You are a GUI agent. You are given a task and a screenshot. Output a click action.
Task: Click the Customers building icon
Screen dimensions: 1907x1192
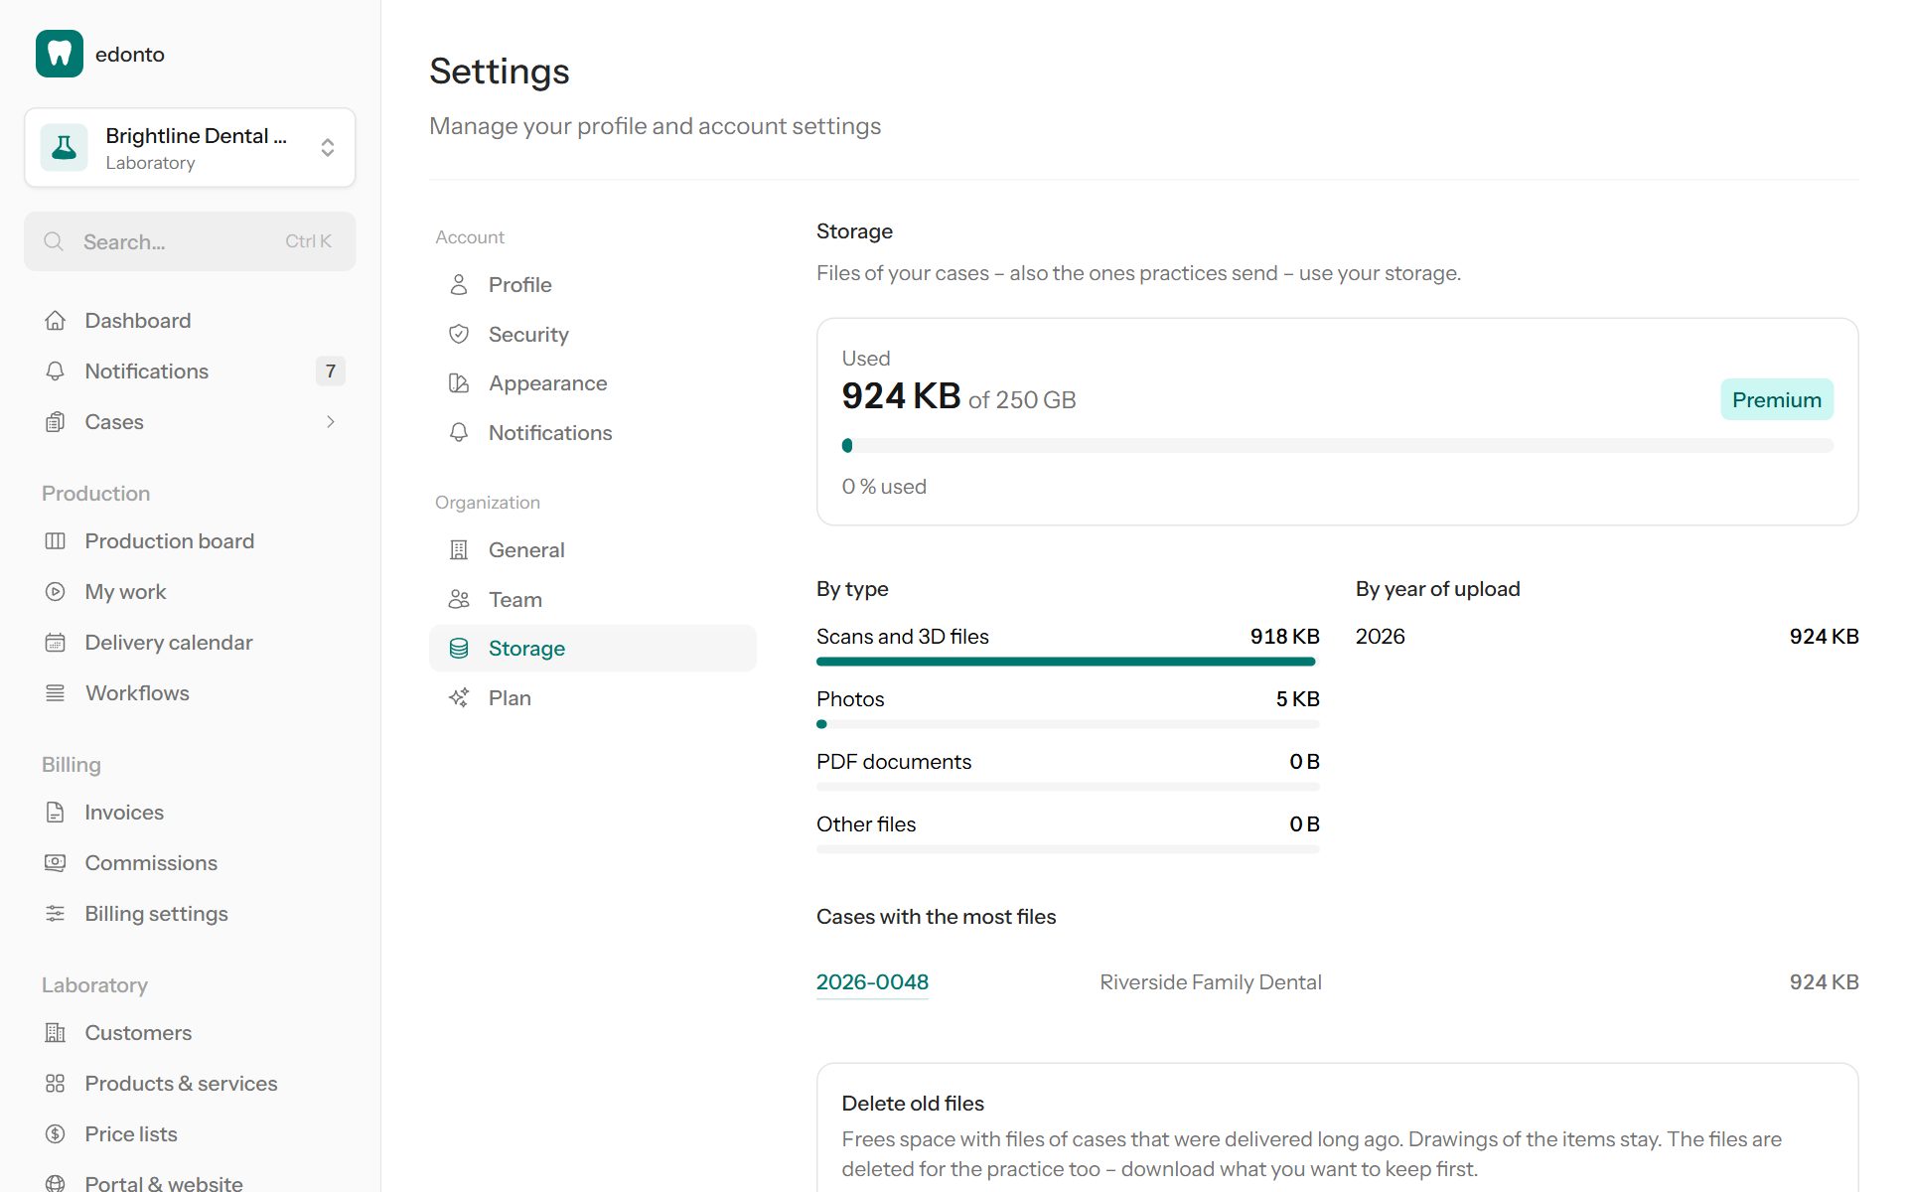(x=56, y=1033)
